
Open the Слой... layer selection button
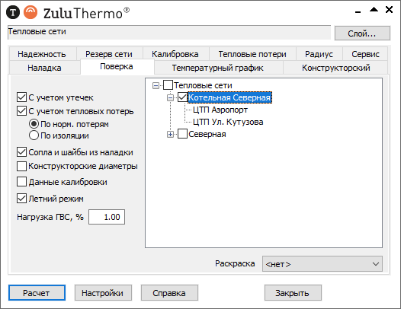(362, 33)
